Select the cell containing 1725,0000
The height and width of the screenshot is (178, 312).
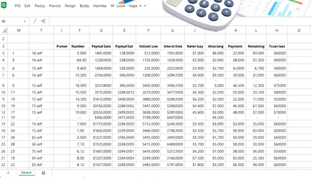click(148, 60)
